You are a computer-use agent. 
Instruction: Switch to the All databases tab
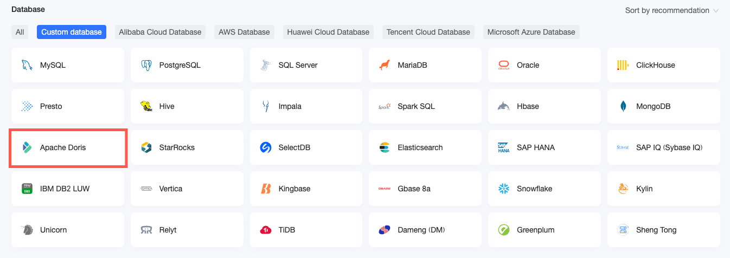click(x=20, y=32)
